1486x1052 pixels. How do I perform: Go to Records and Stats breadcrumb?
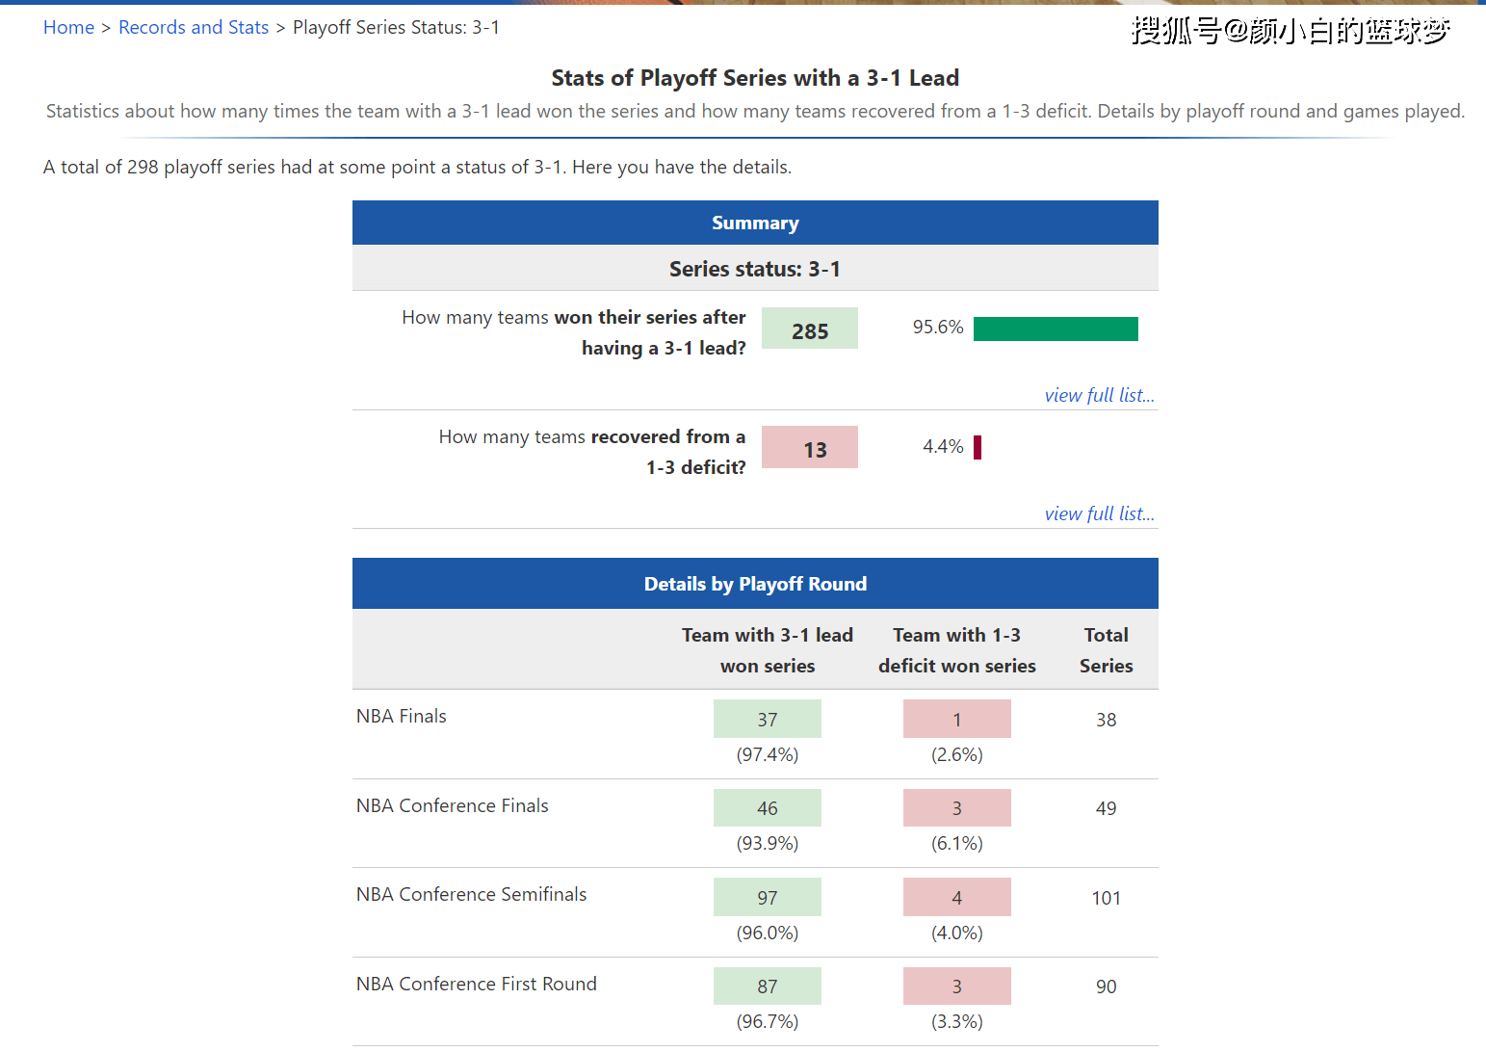(194, 28)
